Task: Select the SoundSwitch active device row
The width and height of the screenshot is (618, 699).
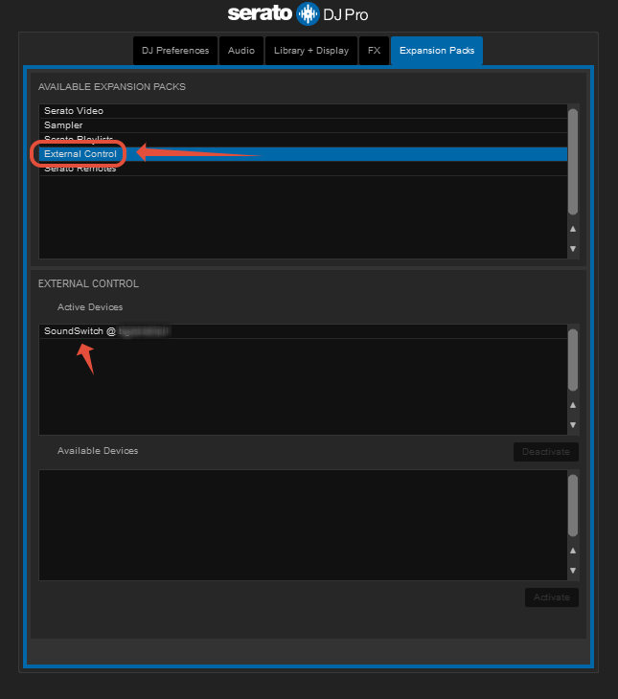Action: [303, 331]
